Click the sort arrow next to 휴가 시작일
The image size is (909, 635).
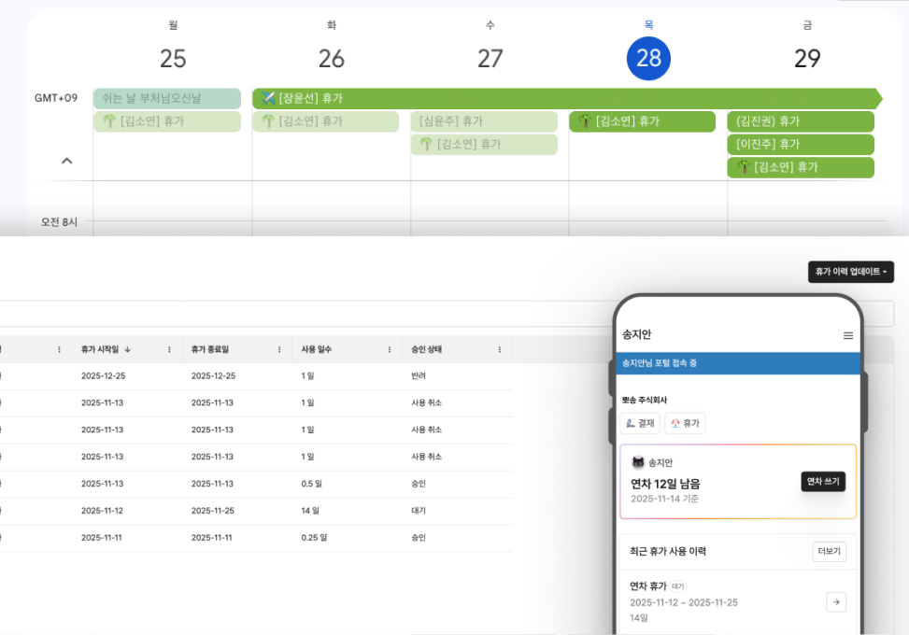coord(128,349)
